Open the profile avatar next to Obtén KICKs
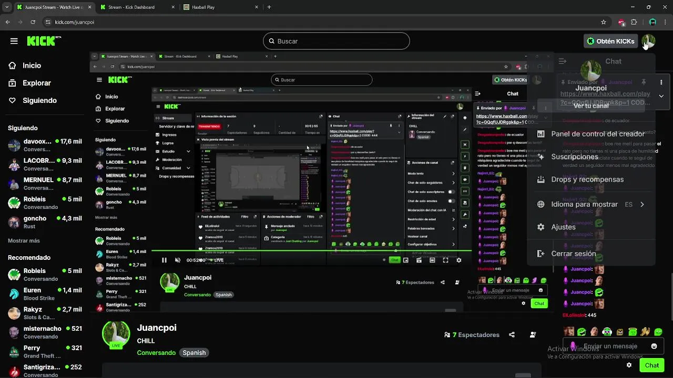The width and height of the screenshot is (673, 378). click(x=648, y=41)
